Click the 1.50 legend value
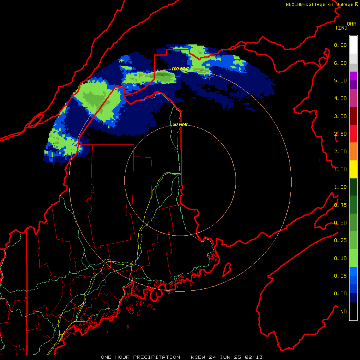The height and width of the screenshot is (360, 360). 340,170
